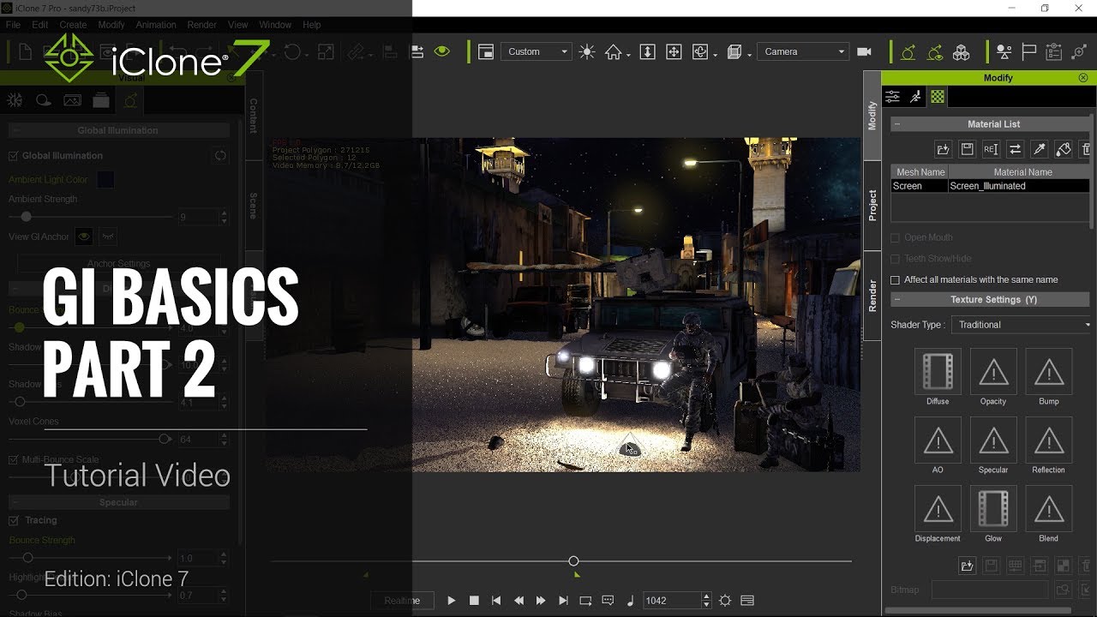The image size is (1097, 617).
Task: Click the previous frame rewind button
Action: 519,601
